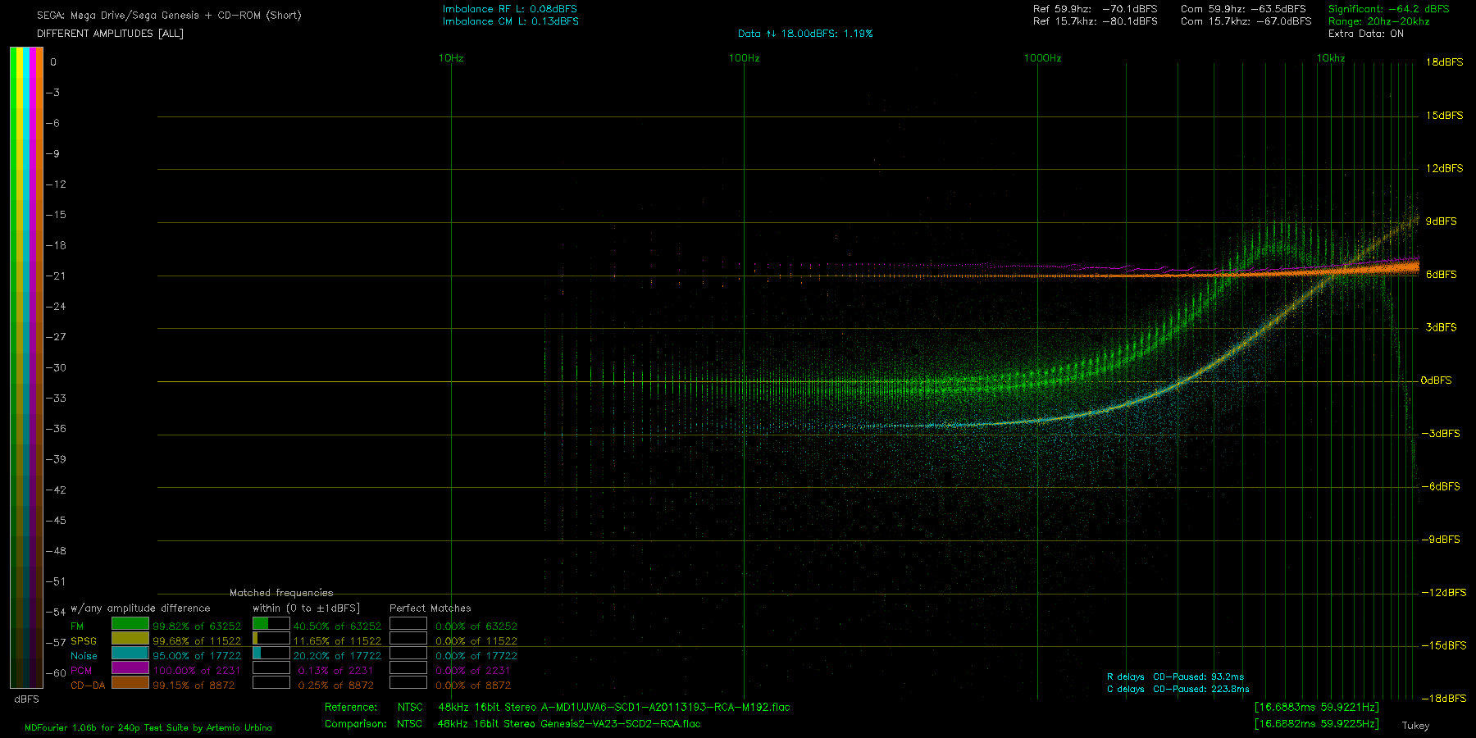Image resolution: width=1476 pixels, height=738 pixels.
Task: Click 'Range: 20hz-20khz' text
Action: tap(1379, 21)
